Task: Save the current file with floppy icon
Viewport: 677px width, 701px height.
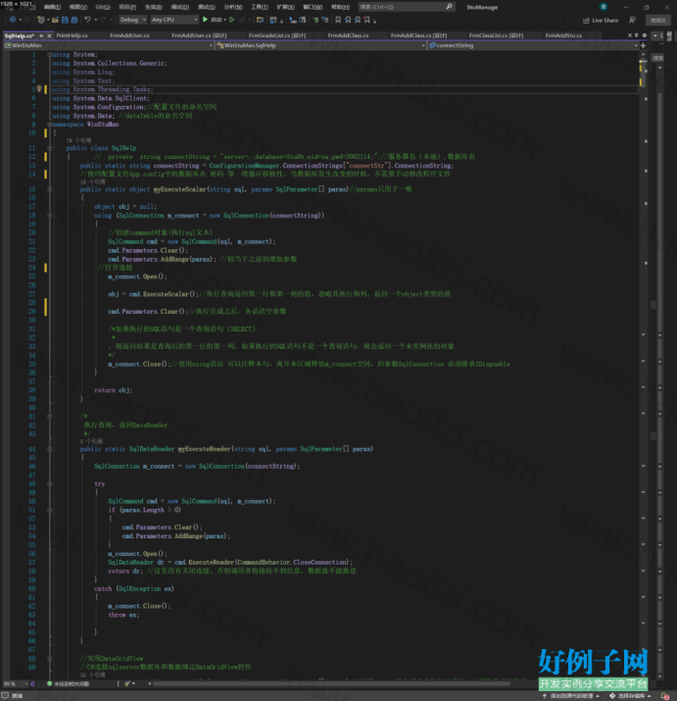Action: (x=65, y=20)
